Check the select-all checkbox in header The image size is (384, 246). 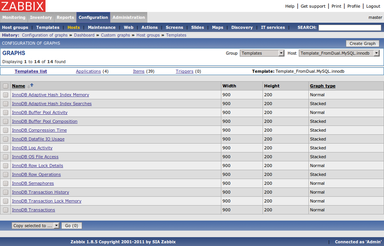pyautogui.click(x=6, y=86)
